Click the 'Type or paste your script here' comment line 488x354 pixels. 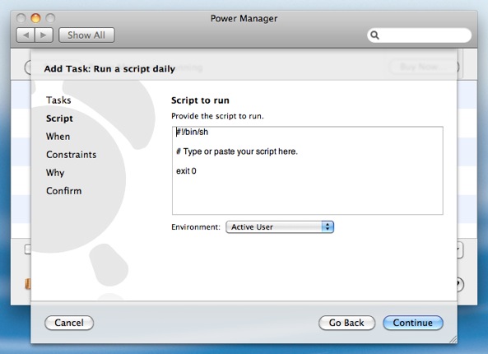pyautogui.click(x=237, y=151)
